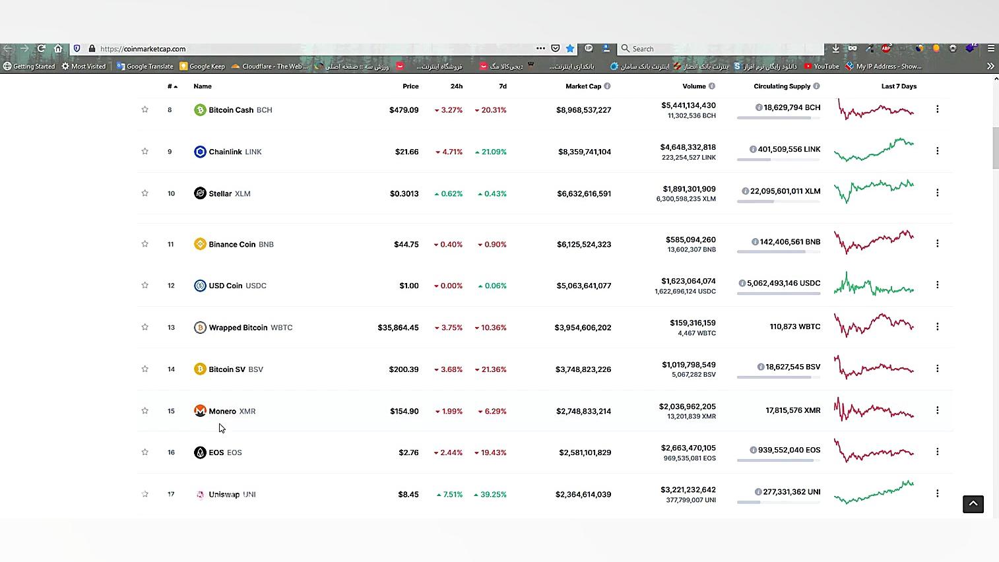Sort by the Volume column header
Screen dimensions: 999x562
coord(694,86)
